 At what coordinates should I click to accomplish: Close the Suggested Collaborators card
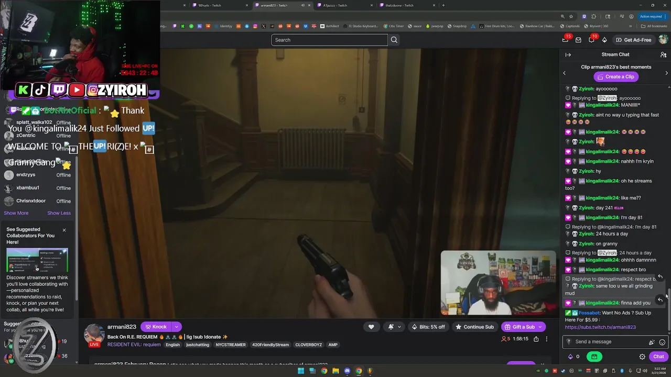tap(64, 230)
